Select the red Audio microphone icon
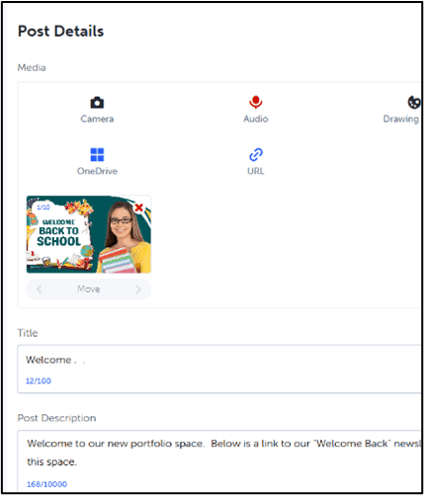 [256, 102]
